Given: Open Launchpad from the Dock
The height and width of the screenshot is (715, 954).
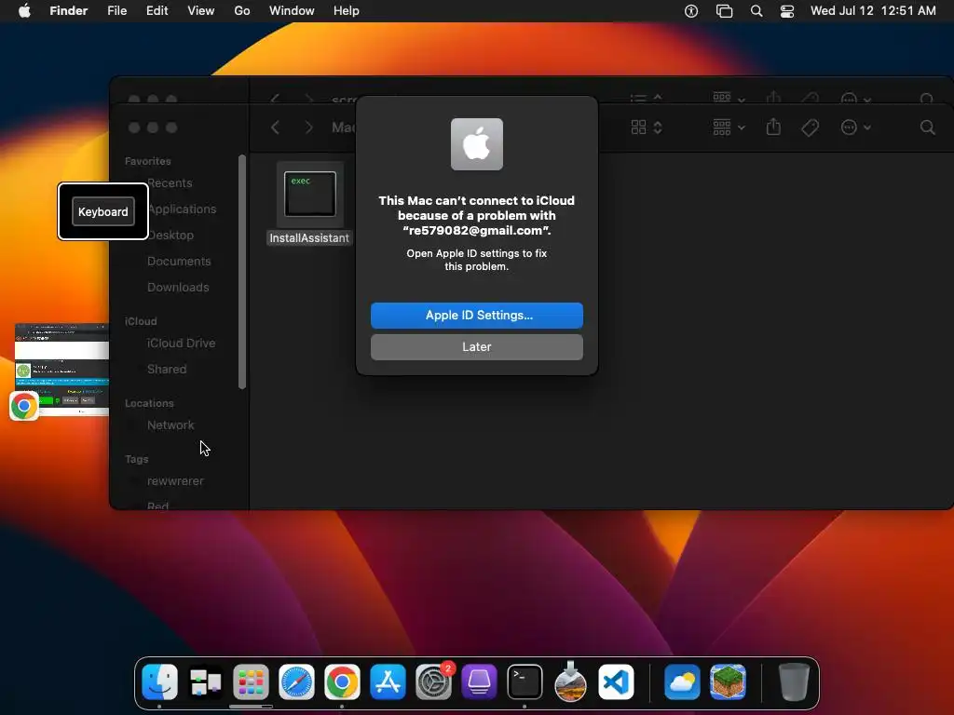Looking at the screenshot, I should 251,682.
